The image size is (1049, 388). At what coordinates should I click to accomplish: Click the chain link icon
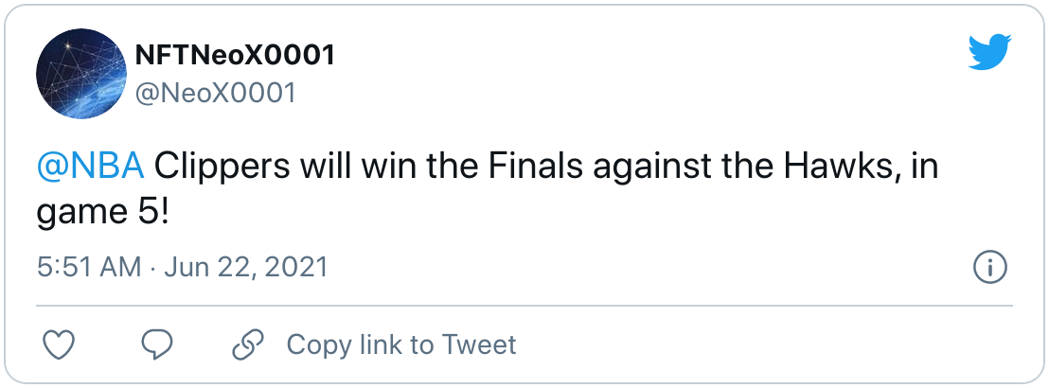pyautogui.click(x=248, y=345)
